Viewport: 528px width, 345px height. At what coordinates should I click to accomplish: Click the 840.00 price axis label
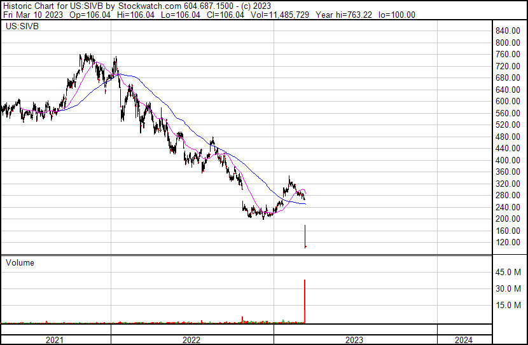(508, 31)
